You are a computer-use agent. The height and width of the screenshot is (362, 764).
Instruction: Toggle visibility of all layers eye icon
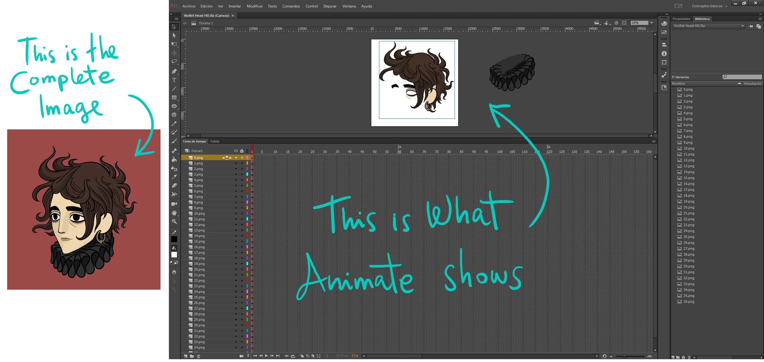pyautogui.click(x=236, y=151)
